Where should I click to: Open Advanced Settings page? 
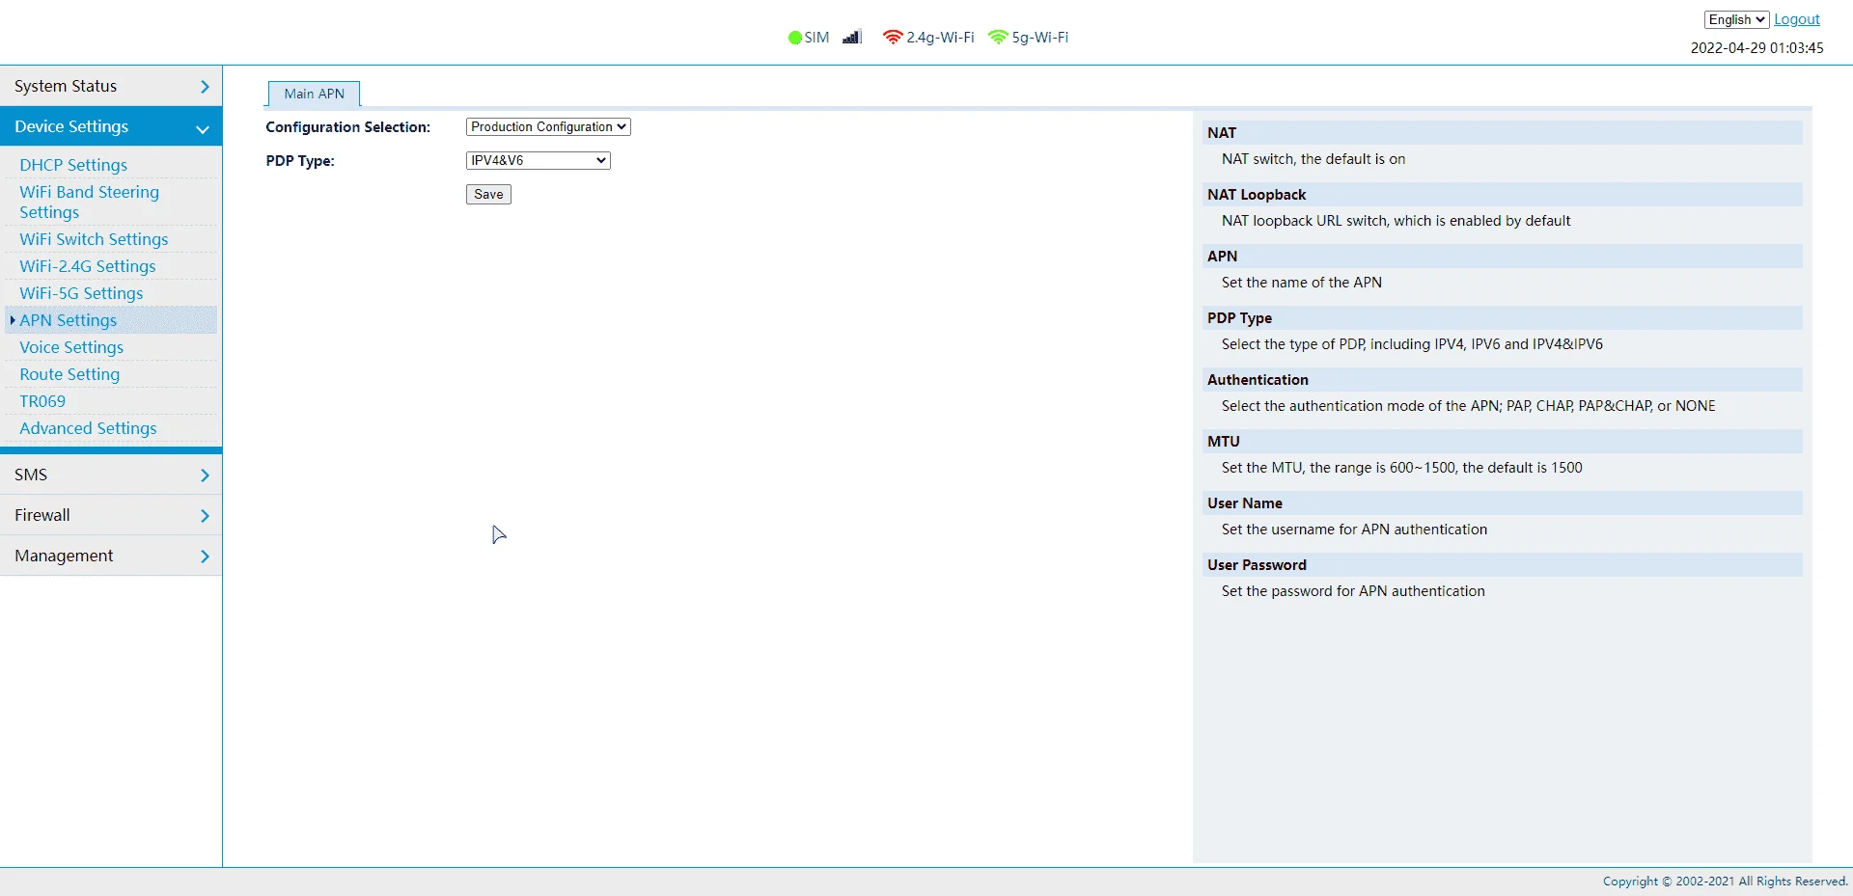point(88,428)
